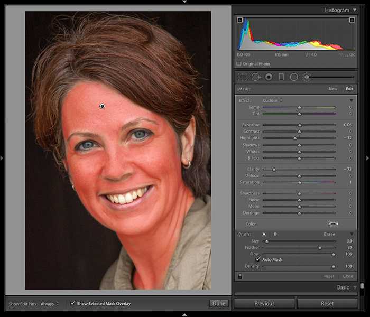Open the Effect Custom preset dropdown
Image resolution: width=370 pixels, height=317 pixels.
click(272, 100)
